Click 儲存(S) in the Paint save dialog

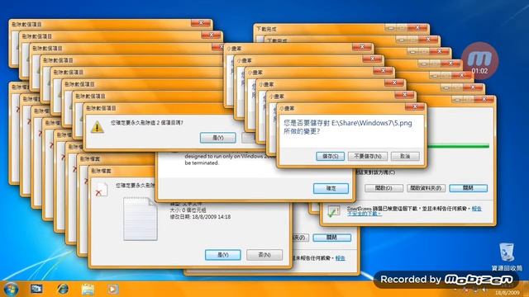click(331, 156)
